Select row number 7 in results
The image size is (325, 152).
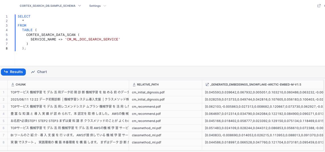pyautogui.click(x=3, y=135)
